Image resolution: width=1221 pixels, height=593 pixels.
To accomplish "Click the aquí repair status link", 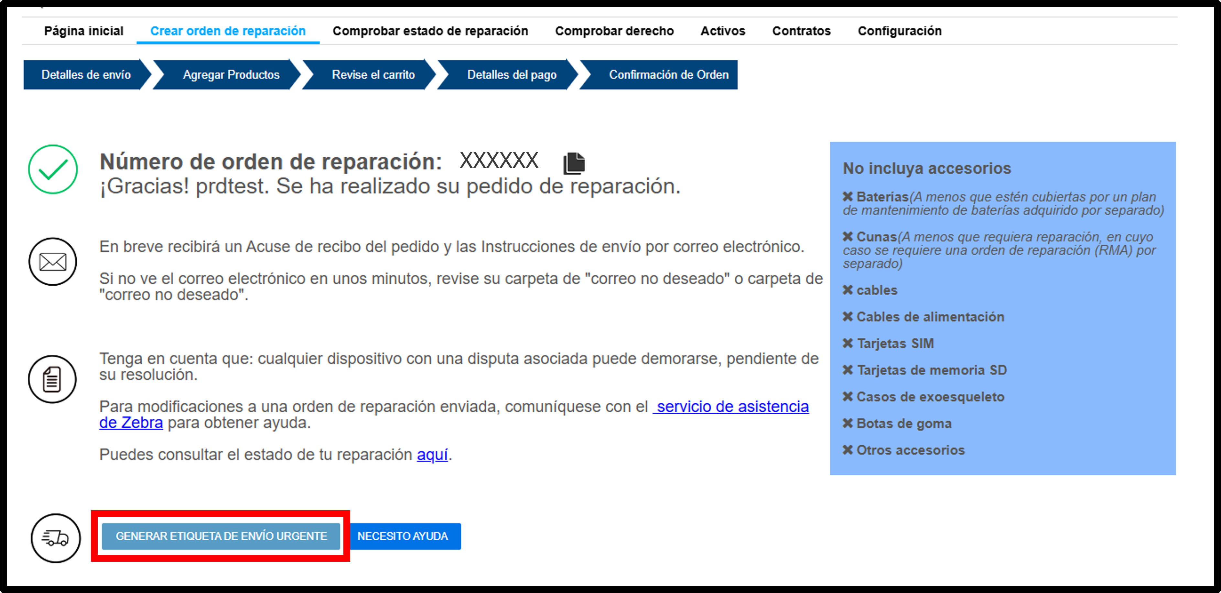I will tap(432, 455).
